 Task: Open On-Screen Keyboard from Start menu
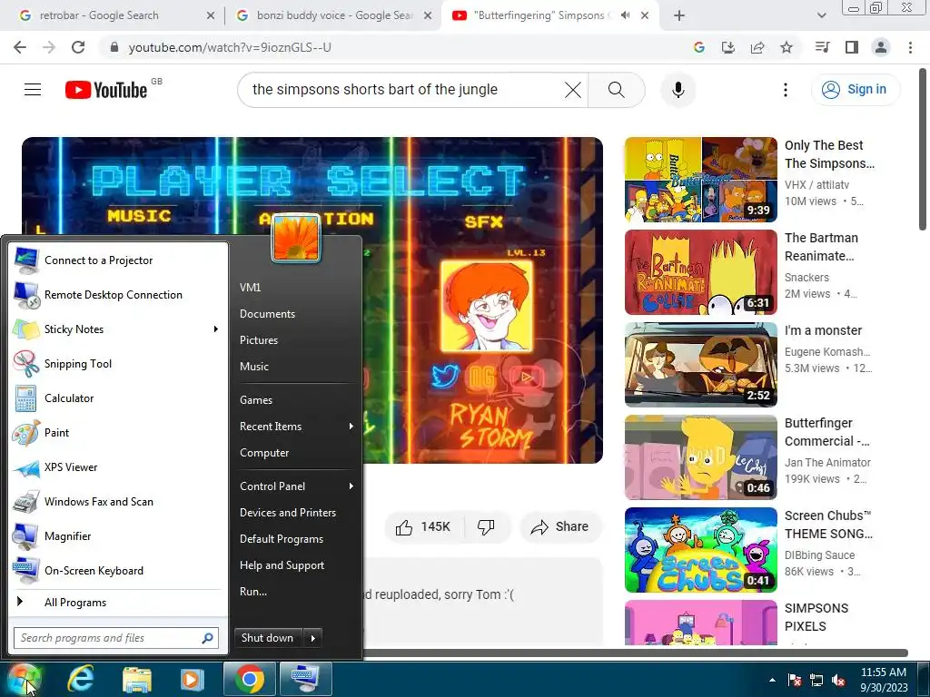(x=117, y=570)
